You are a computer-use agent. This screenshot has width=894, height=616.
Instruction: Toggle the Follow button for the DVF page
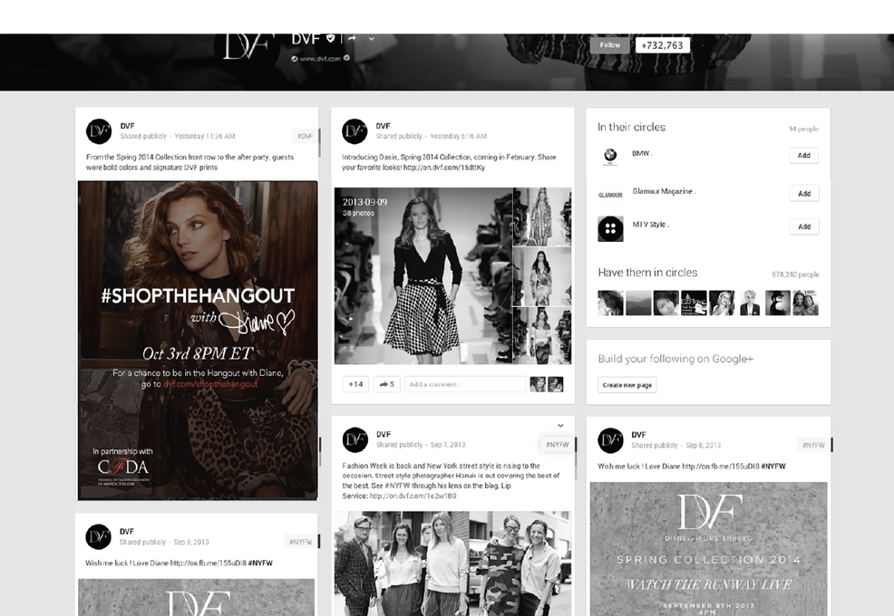coord(609,43)
